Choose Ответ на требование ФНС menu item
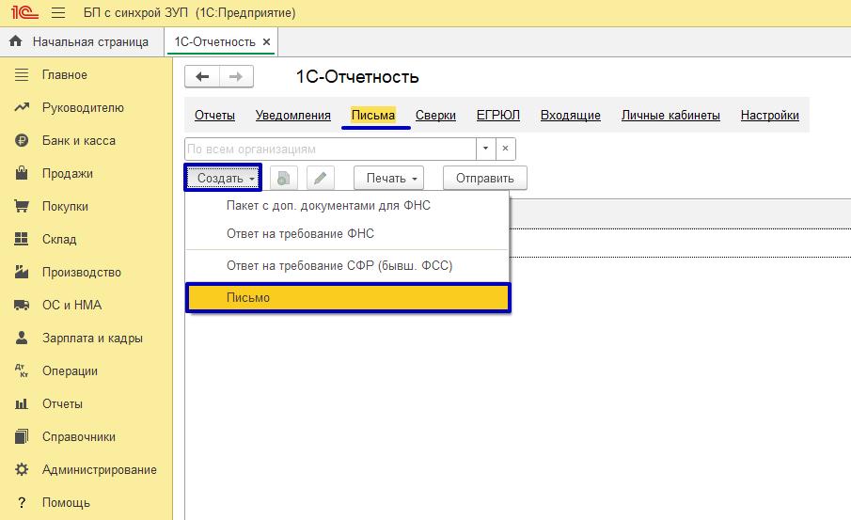The height and width of the screenshot is (520, 851). (x=300, y=234)
